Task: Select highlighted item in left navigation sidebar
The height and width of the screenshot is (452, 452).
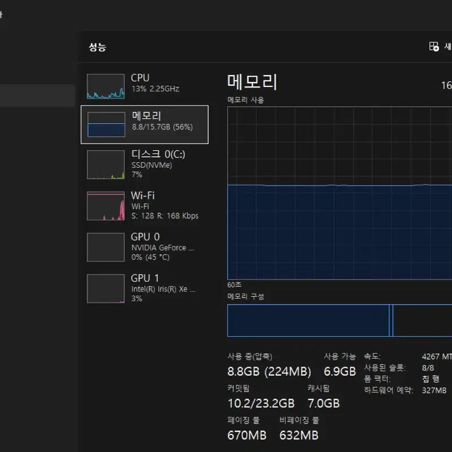Action: (x=37, y=95)
